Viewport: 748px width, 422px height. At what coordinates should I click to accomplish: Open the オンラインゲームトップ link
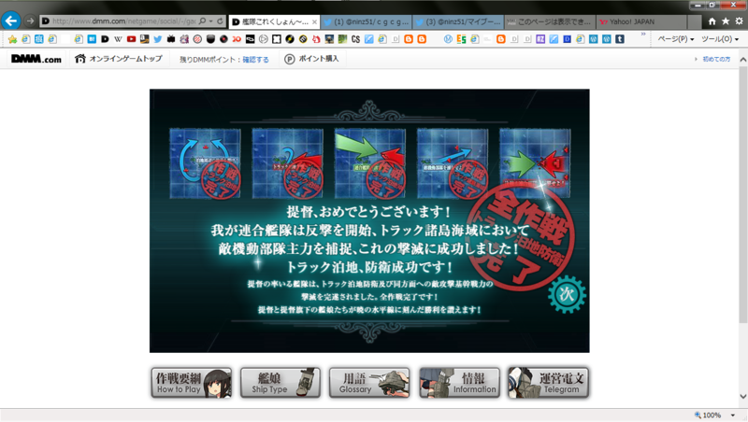point(126,59)
